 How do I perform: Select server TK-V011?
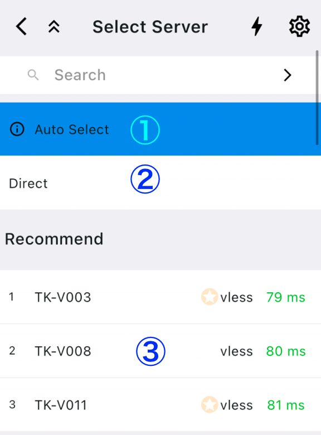point(160,404)
